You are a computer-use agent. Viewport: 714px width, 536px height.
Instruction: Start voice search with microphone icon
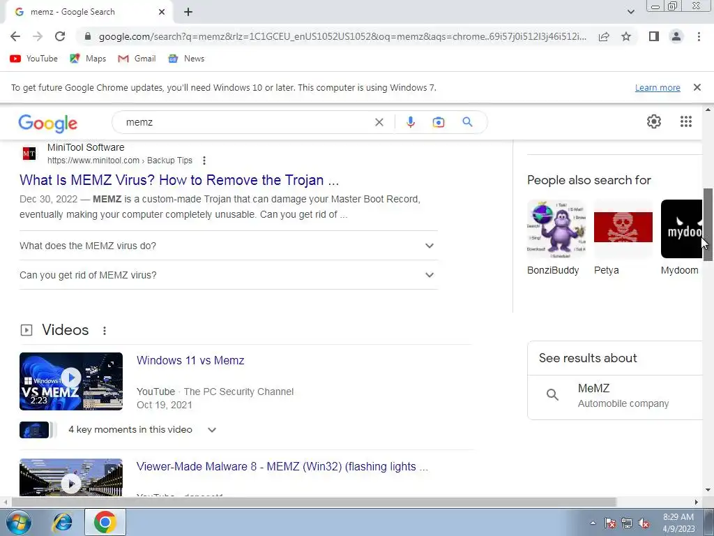click(x=410, y=122)
